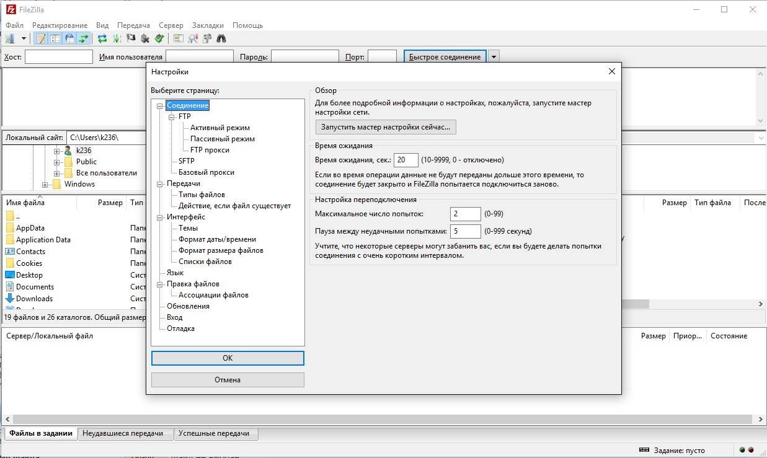Collapse the Передачи tree node
The width and height of the screenshot is (767, 458).
pos(160,184)
